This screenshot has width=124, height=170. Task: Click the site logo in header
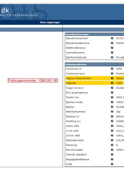pyautogui.click(x=19, y=12)
